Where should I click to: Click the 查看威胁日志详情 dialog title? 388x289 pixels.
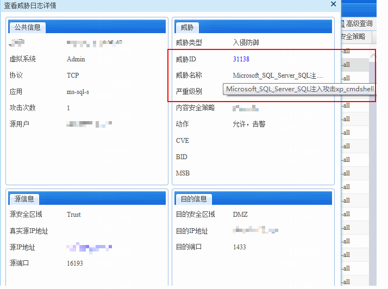30,5
